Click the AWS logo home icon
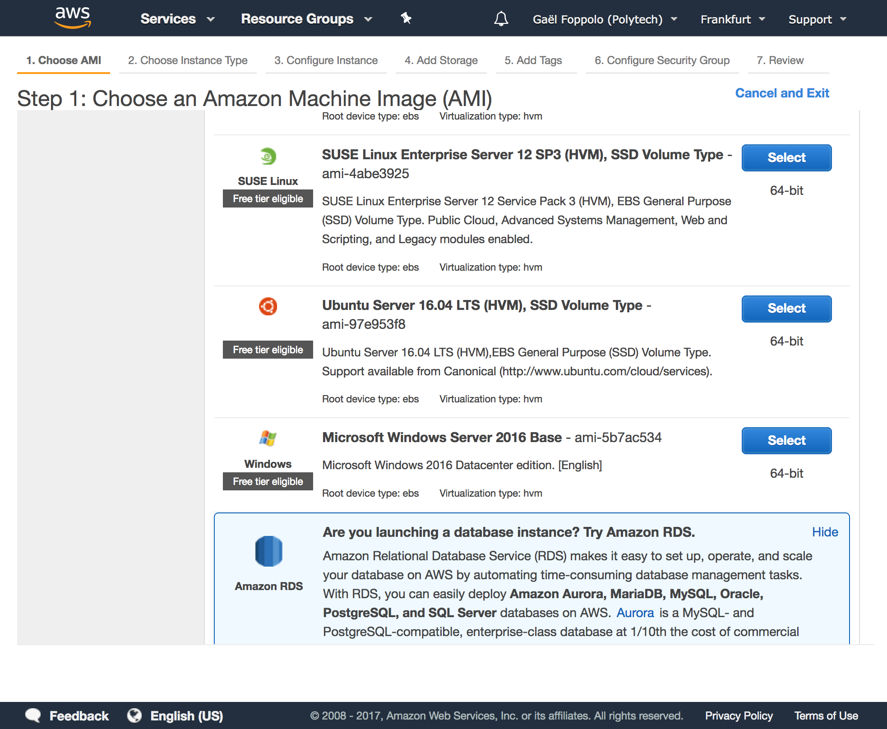The image size is (887, 729). [72, 18]
